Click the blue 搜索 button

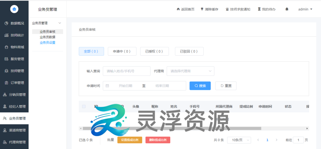click(x=200, y=86)
